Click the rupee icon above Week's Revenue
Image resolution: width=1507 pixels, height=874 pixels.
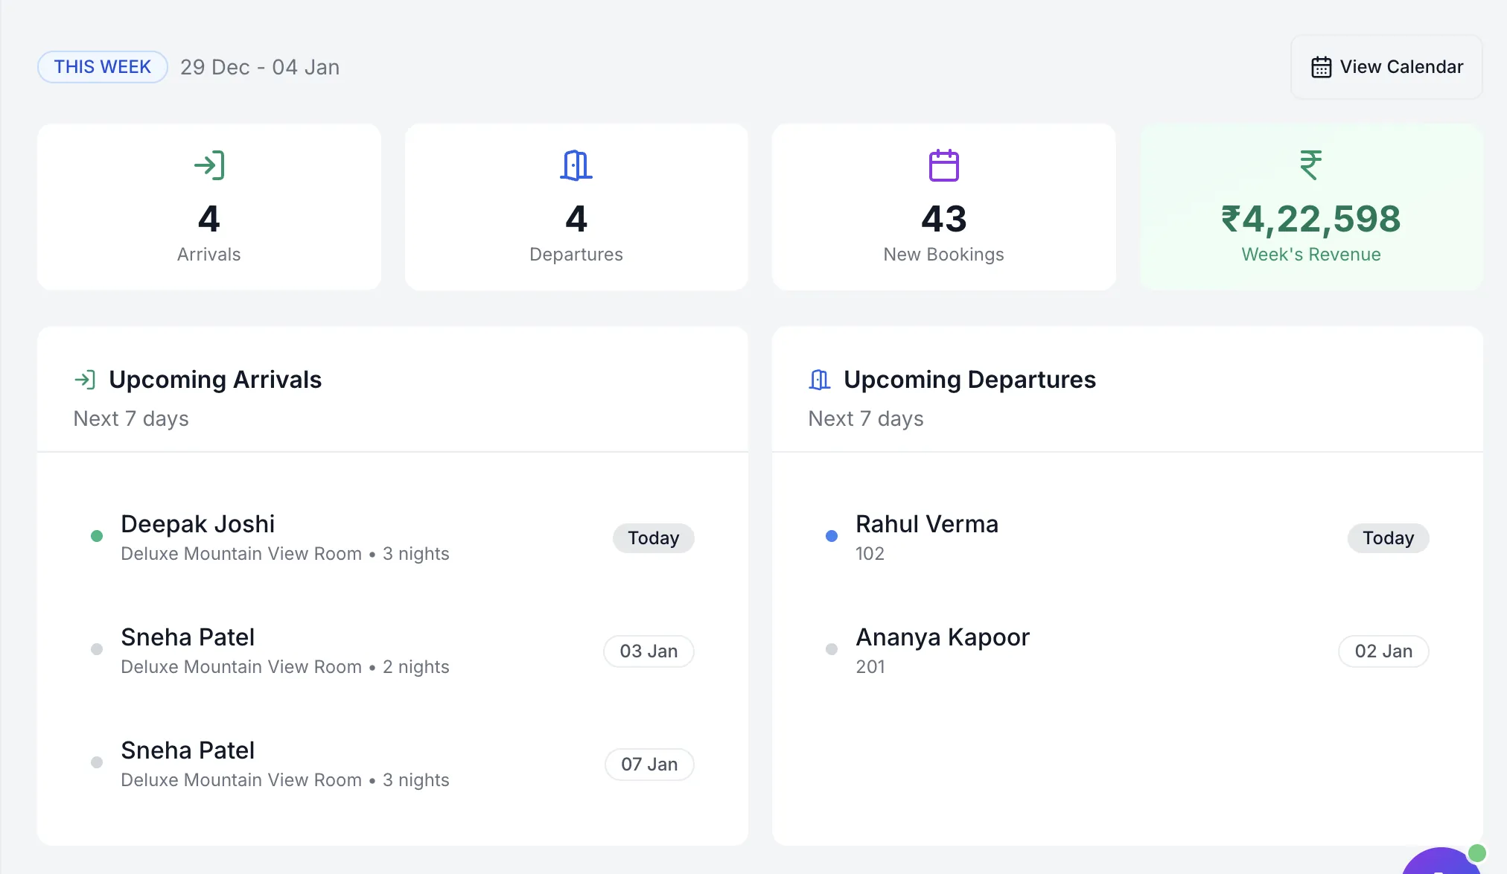1311,165
